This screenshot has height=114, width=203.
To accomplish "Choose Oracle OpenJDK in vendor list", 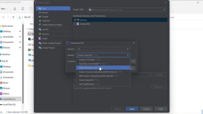I will coord(103,80).
